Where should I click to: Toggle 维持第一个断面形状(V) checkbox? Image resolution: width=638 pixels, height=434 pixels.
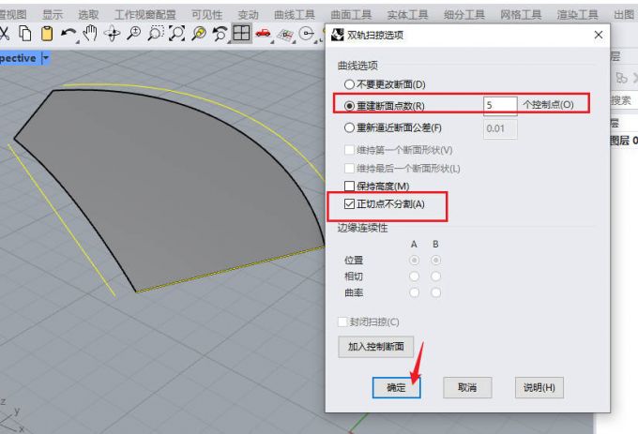point(349,150)
